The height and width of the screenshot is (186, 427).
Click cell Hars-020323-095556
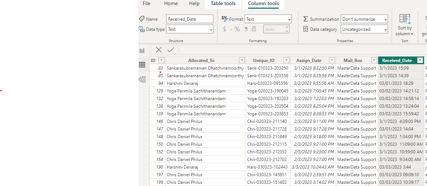(x=268, y=83)
